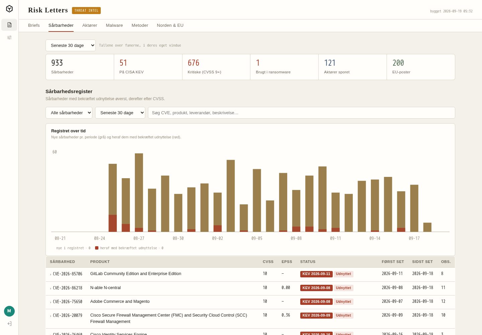Viewport: 482px width, 335px height.
Task: Expand the CVE-2026-85706 row chevron
Action: click(x=51, y=274)
